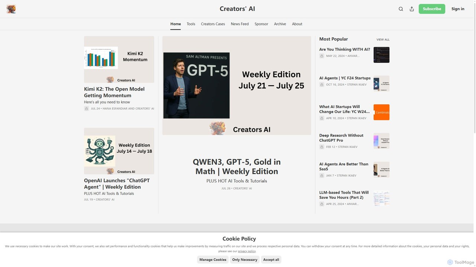
Task: Choose Only Necessary cookies
Action: pos(245,260)
